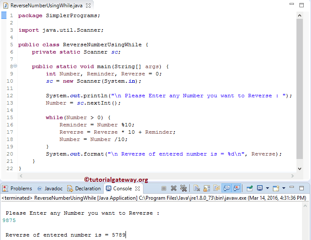Click Open Console icon

pos(276,188)
